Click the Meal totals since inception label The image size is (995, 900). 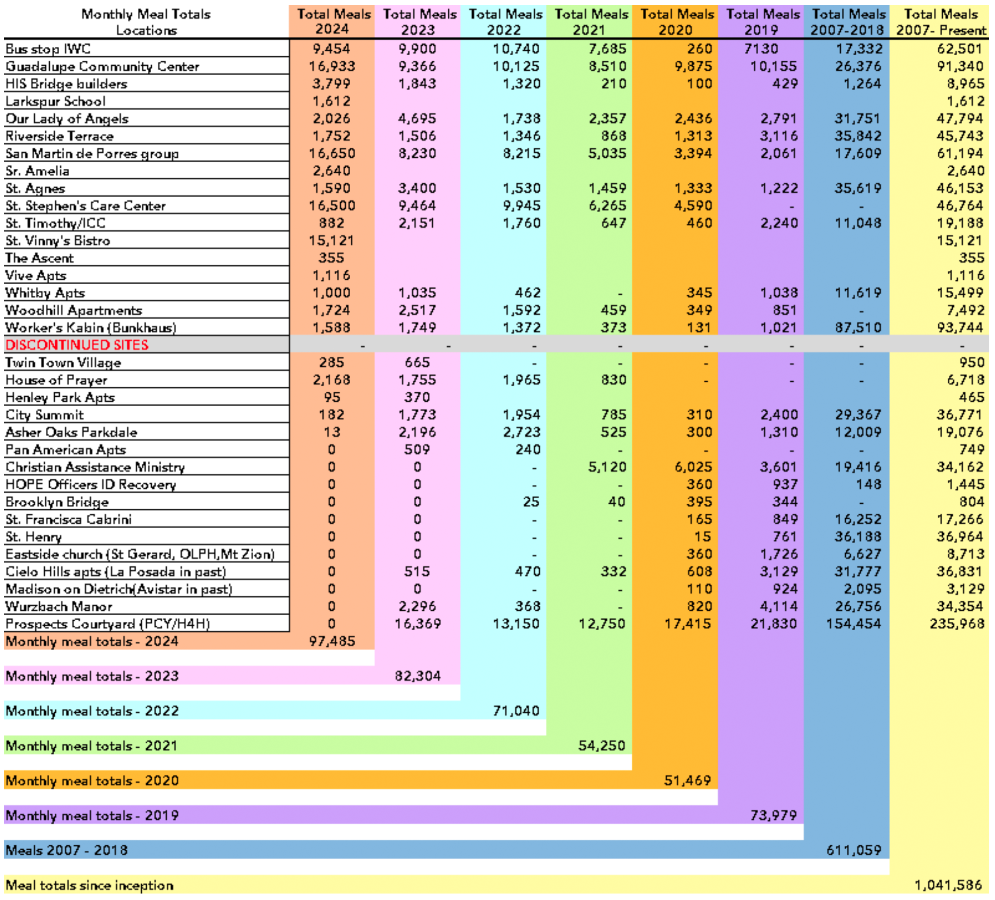90,885
